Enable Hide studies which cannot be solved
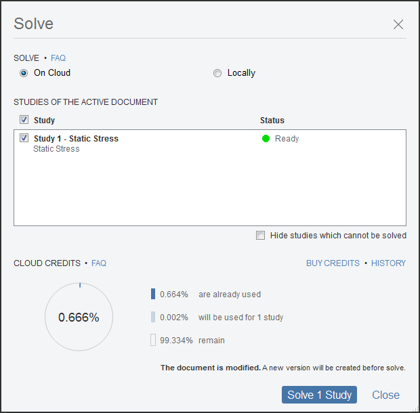The height and width of the screenshot is (413, 420). point(261,236)
